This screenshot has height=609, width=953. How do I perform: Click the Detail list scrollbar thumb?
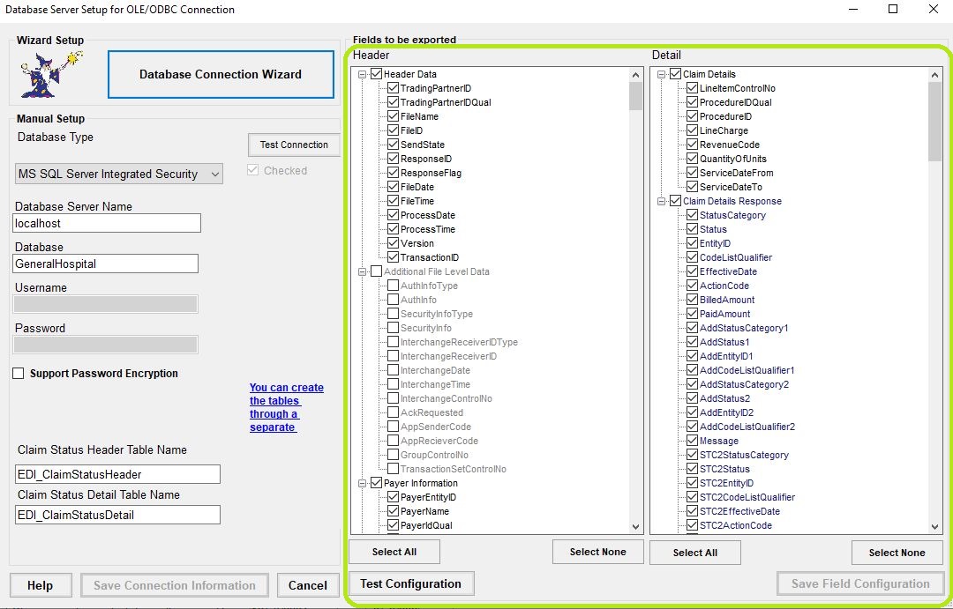[x=935, y=122]
